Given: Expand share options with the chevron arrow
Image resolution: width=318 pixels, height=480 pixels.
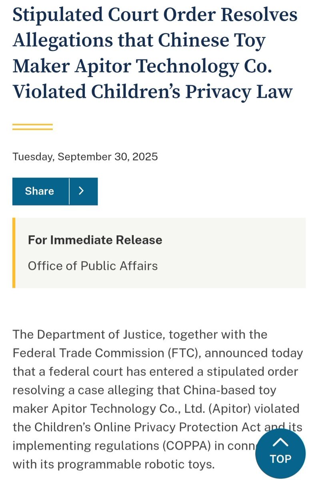Looking at the screenshot, I should click(82, 191).
